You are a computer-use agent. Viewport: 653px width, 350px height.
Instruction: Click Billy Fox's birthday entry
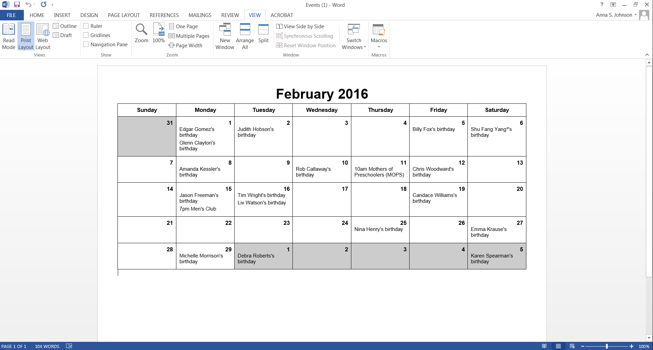click(434, 129)
